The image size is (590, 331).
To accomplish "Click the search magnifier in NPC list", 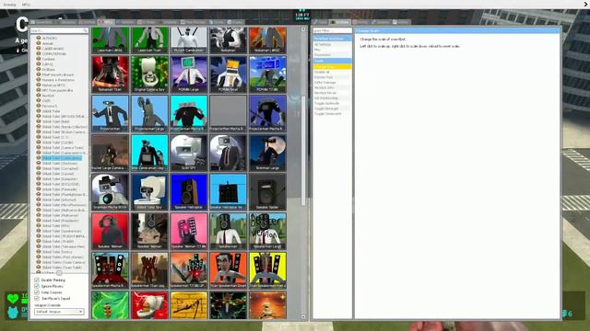I will (x=85, y=30).
